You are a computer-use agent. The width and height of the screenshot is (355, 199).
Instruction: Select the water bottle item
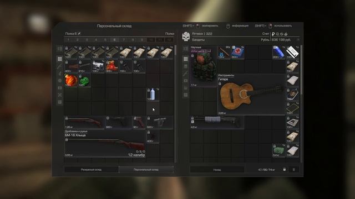pyautogui.click(x=153, y=94)
